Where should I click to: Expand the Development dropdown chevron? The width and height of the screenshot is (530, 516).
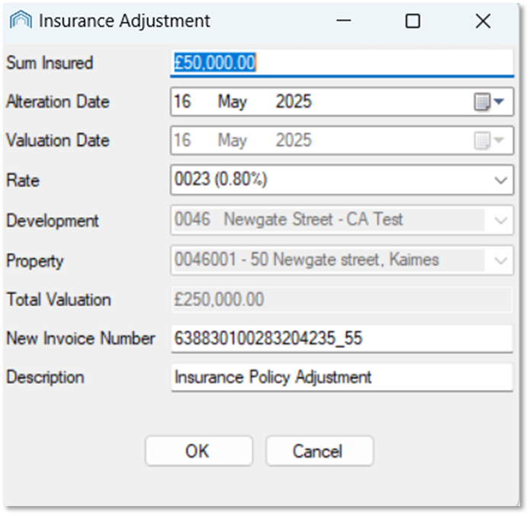[x=500, y=221]
